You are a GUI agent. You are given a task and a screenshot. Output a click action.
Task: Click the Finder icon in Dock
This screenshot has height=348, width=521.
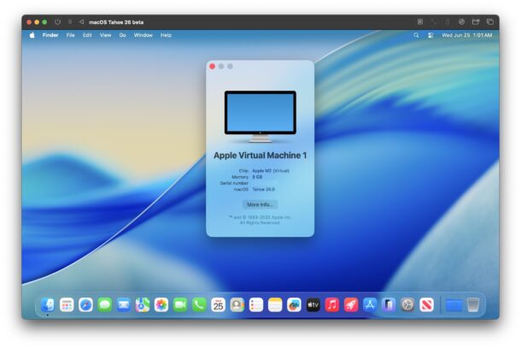click(x=48, y=304)
